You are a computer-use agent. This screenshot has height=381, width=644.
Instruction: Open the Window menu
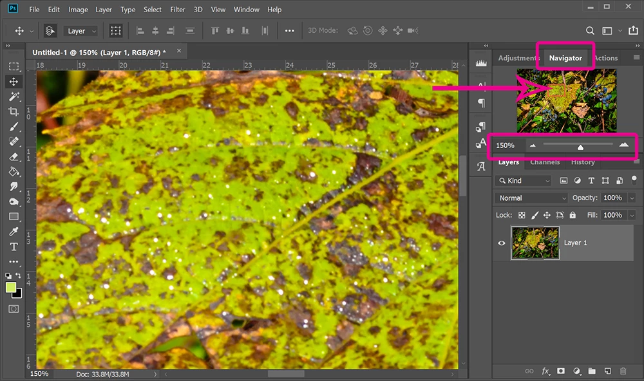[247, 10]
